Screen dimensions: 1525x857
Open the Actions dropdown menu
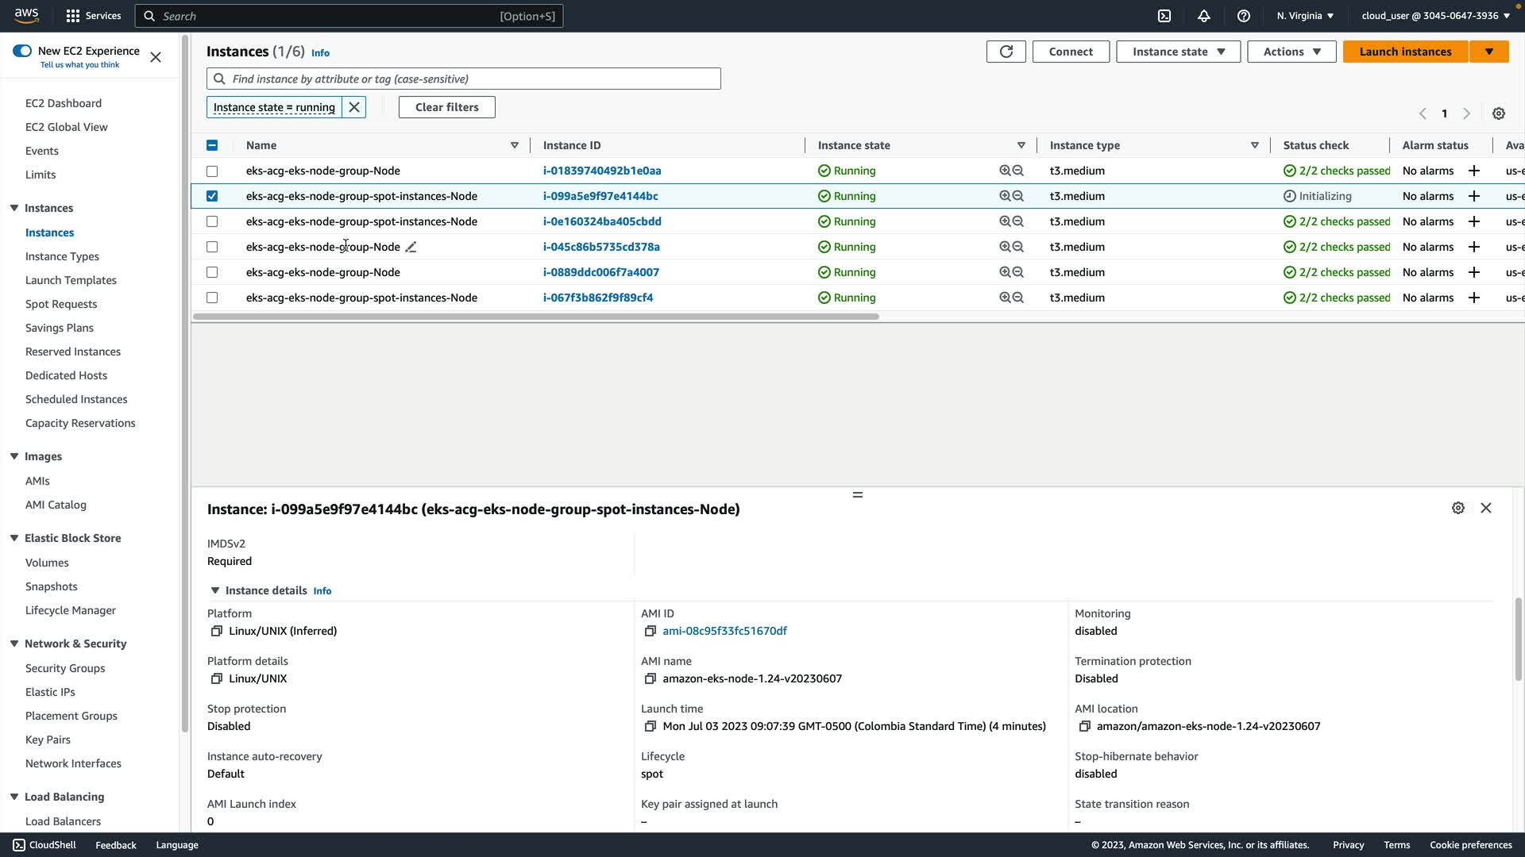point(1291,52)
